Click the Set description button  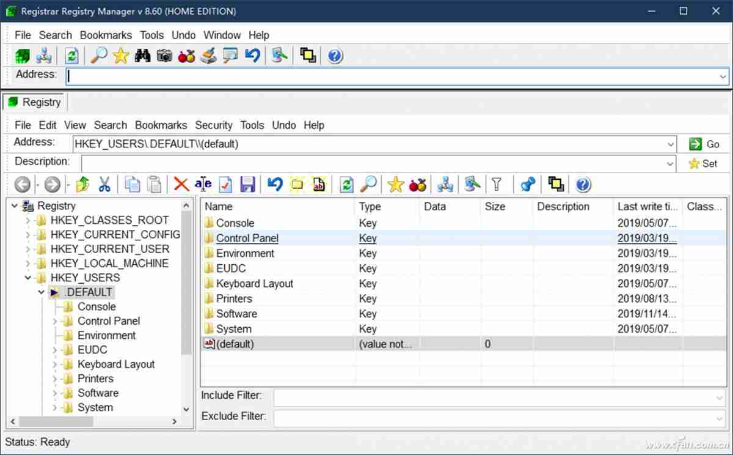coord(703,164)
